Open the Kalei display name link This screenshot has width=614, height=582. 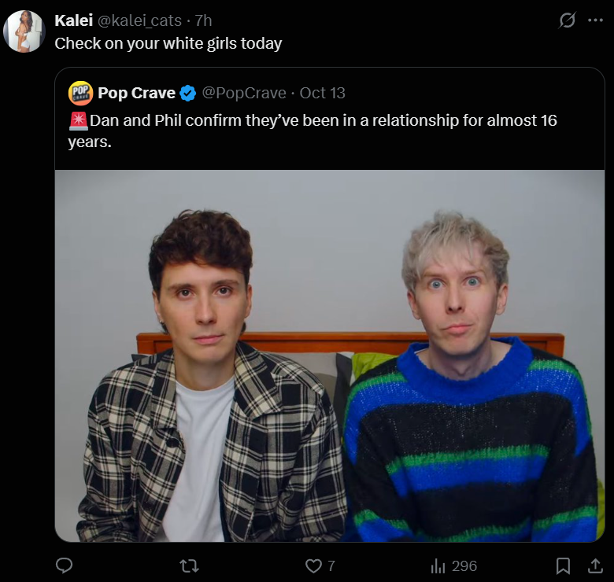click(x=74, y=20)
